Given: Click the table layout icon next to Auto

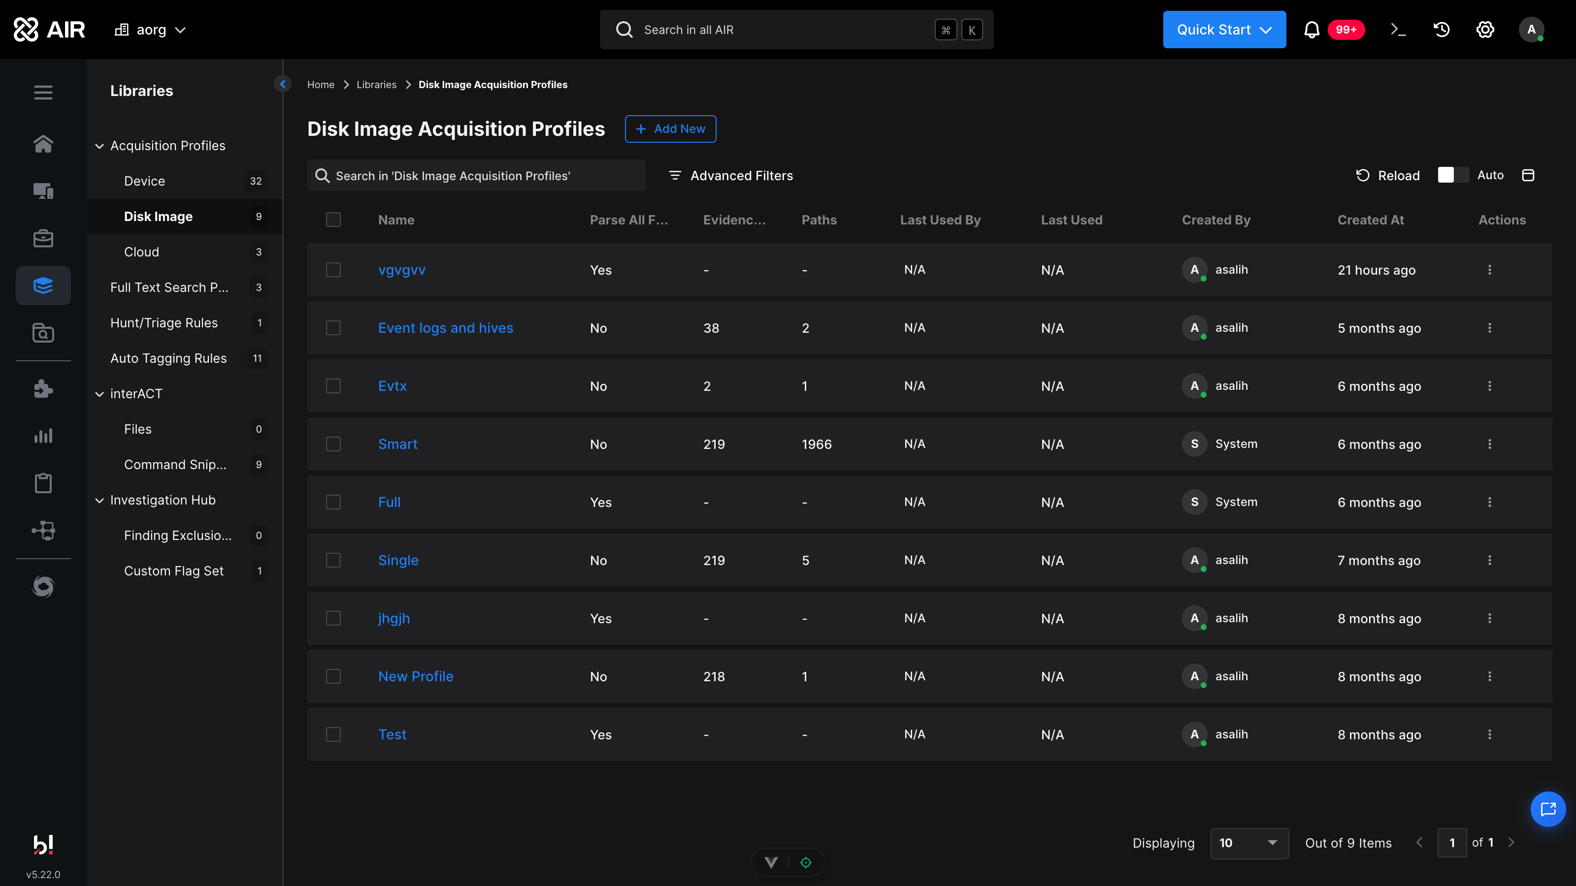Looking at the screenshot, I should coord(1528,176).
